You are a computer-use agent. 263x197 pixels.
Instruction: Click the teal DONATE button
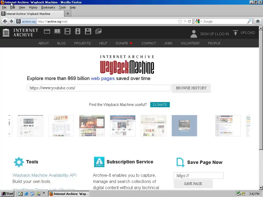click(x=160, y=105)
